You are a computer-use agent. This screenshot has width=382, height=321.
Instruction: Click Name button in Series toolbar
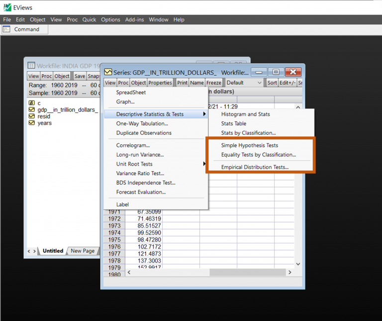(197, 83)
